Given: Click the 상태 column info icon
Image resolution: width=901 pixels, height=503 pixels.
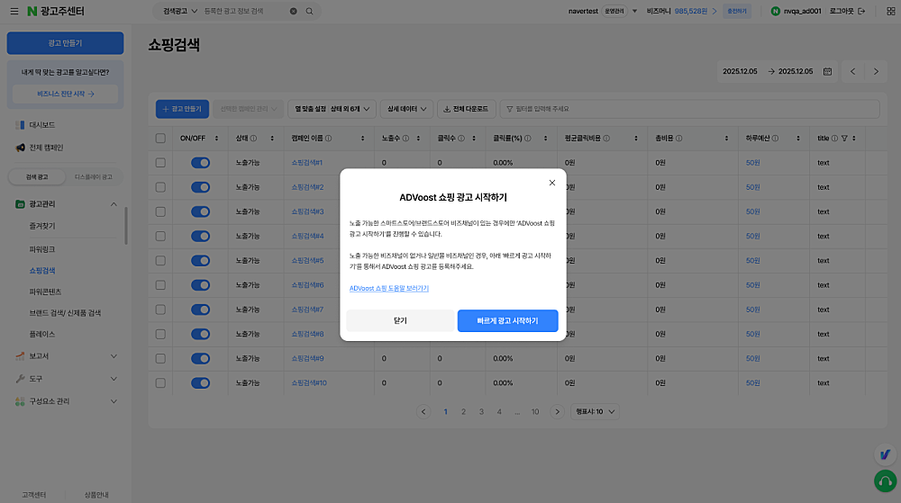Looking at the screenshot, I should pos(253,139).
